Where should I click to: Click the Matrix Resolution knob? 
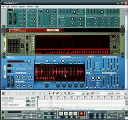114,46
